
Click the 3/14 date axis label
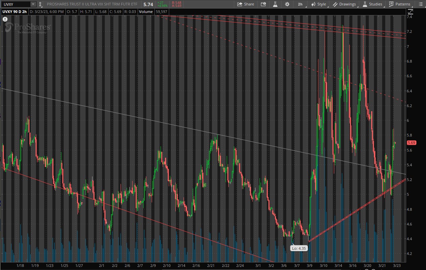[x=338, y=266]
